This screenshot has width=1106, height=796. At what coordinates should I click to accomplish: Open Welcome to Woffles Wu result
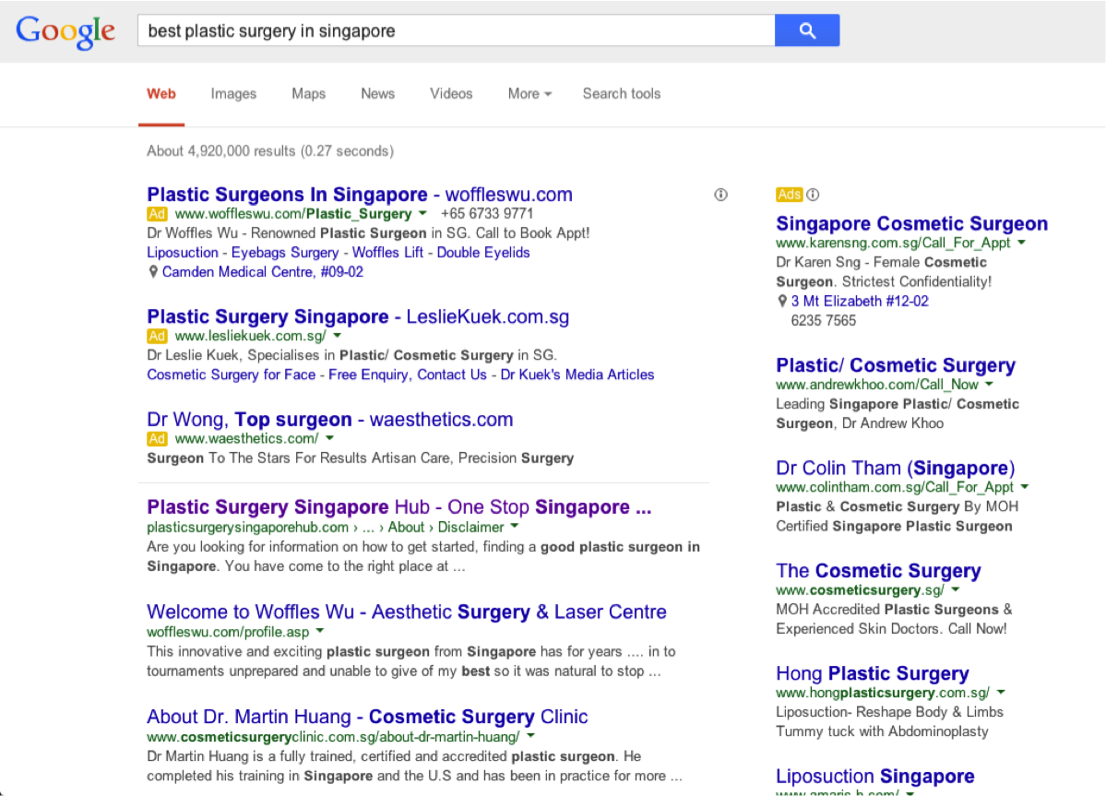(x=406, y=612)
